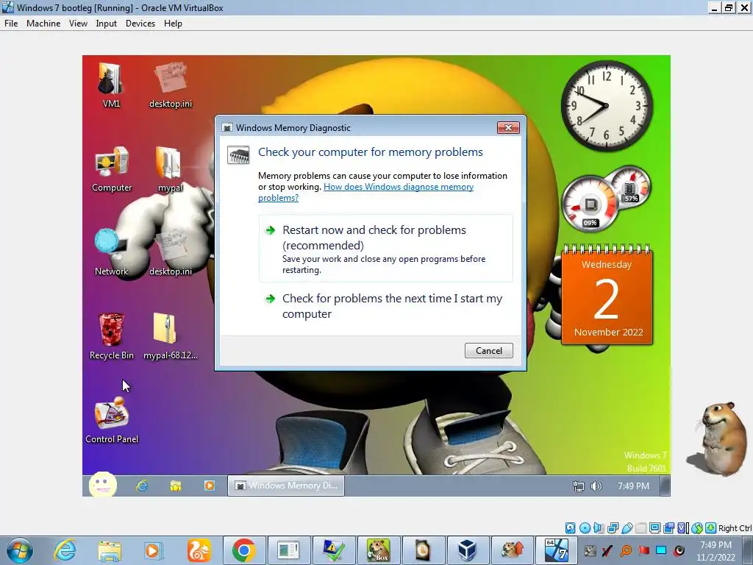Viewport: 753px width, 565px height.
Task: Select the mypal-68.12 zip archive icon
Action: tap(170, 335)
